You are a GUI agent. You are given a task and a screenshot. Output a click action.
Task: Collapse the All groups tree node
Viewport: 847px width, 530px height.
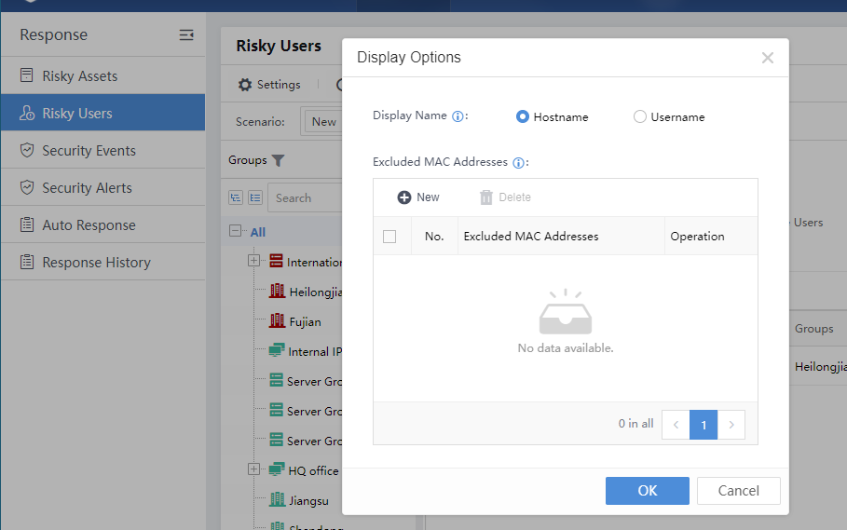coord(235,232)
